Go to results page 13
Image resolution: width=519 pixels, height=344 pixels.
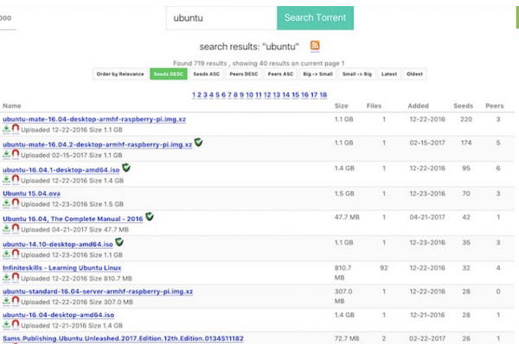pos(277,95)
